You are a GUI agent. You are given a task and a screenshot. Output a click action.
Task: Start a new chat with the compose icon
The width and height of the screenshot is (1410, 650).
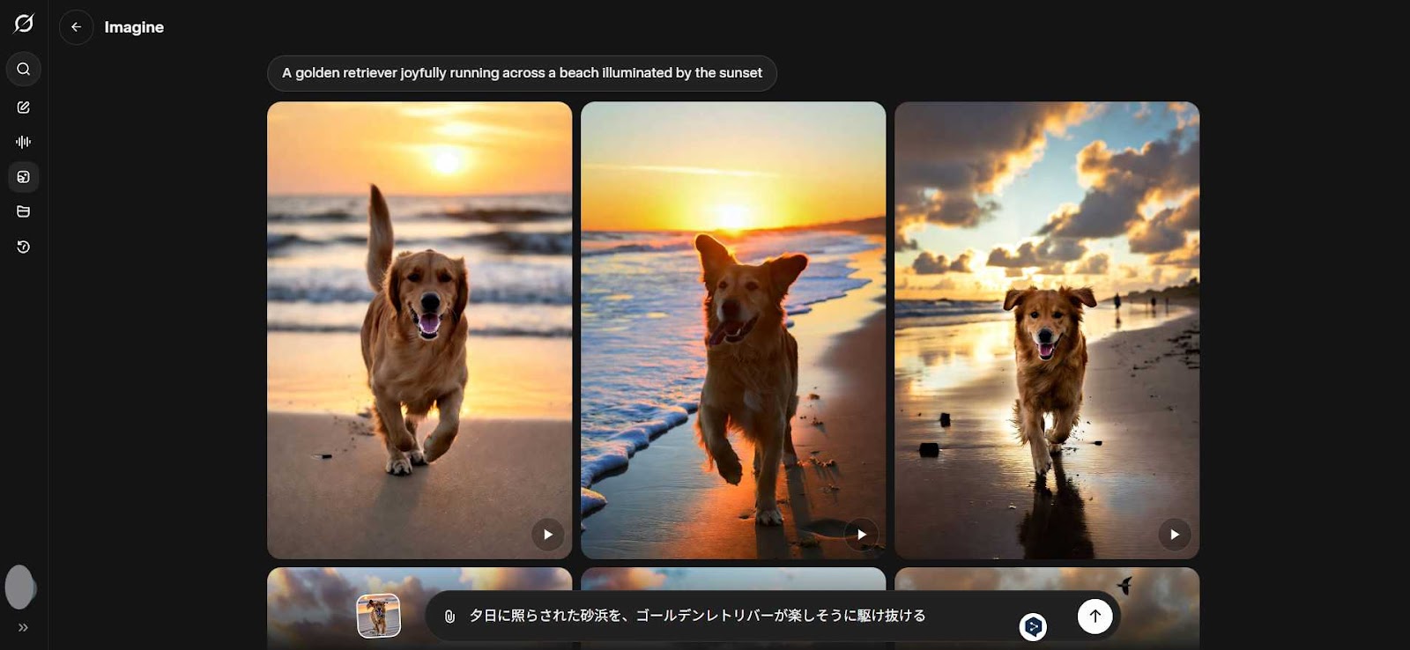(24, 107)
